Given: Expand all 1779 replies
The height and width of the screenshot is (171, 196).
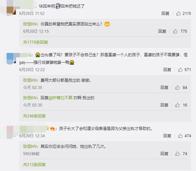Looking at the screenshot, I should point(35,42).
